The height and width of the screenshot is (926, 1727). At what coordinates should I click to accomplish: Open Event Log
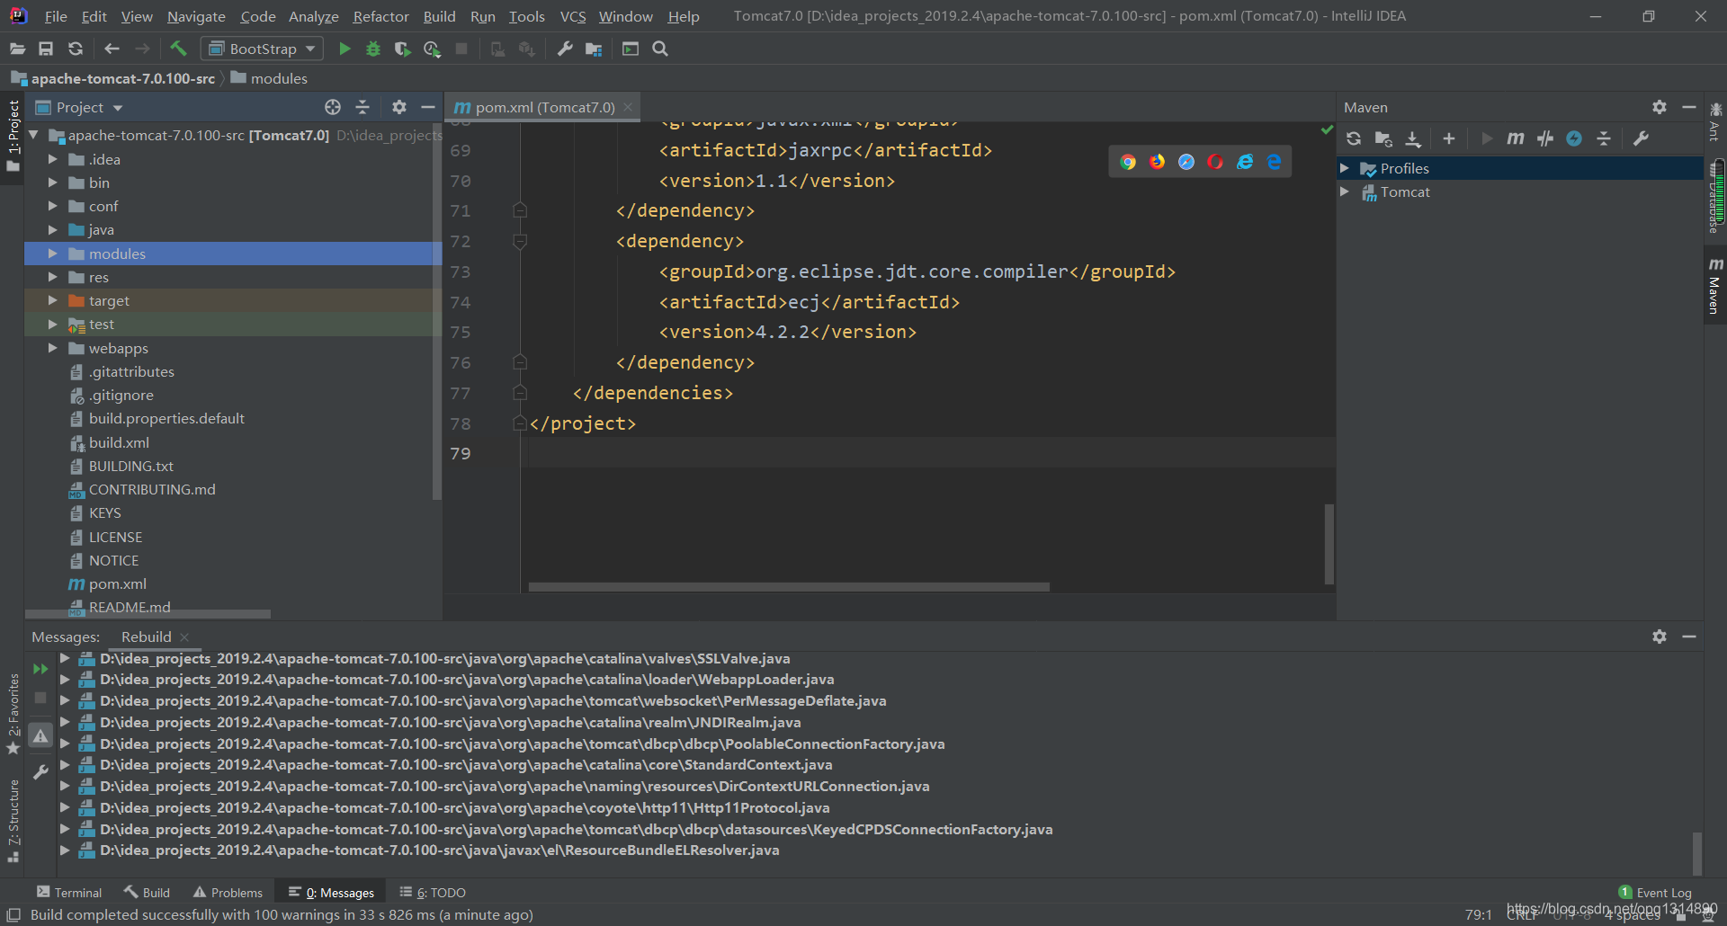click(x=1655, y=892)
